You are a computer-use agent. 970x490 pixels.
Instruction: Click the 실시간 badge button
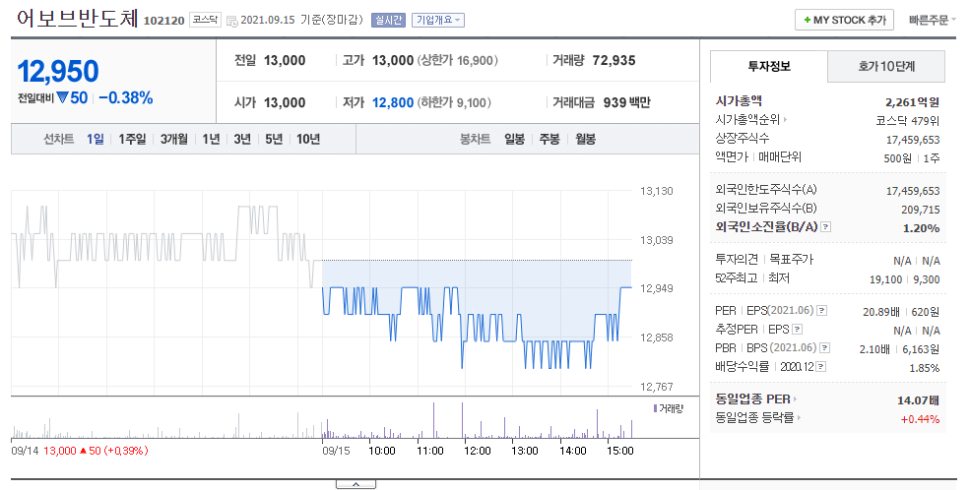coord(388,21)
